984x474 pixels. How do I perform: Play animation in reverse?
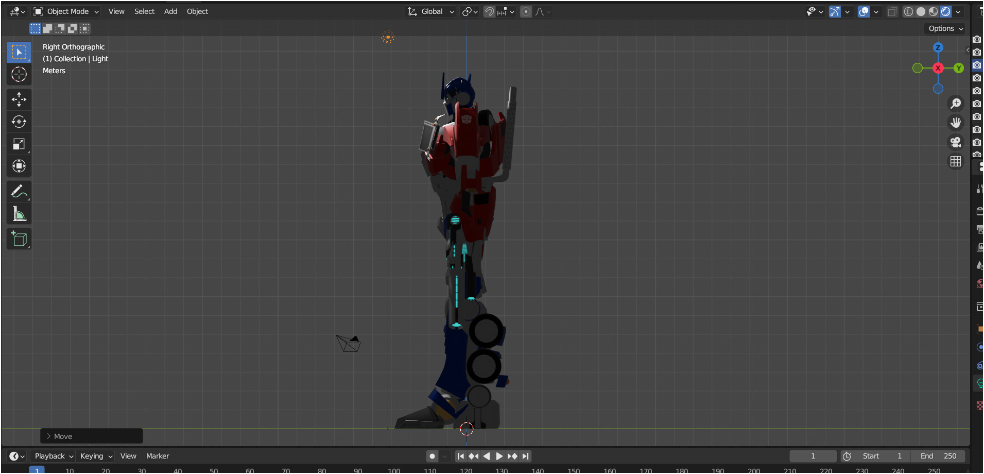(x=487, y=456)
